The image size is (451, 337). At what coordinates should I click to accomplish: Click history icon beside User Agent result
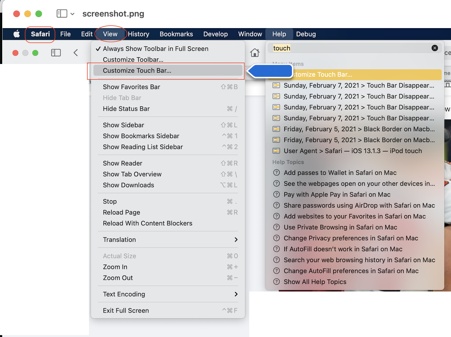tap(276, 151)
